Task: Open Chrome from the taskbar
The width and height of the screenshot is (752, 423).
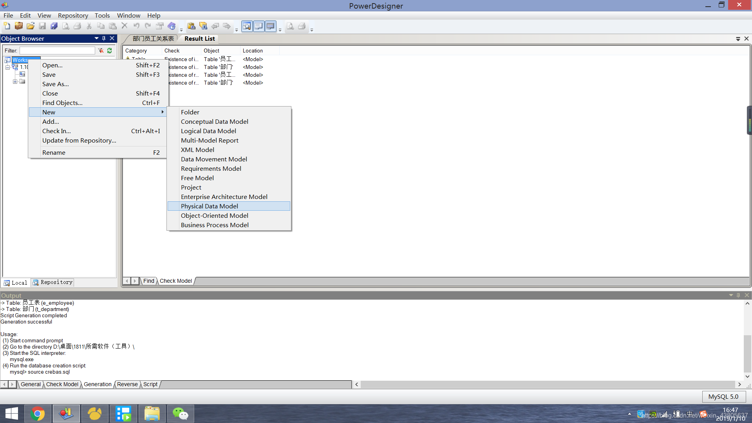Action: pos(38,414)
